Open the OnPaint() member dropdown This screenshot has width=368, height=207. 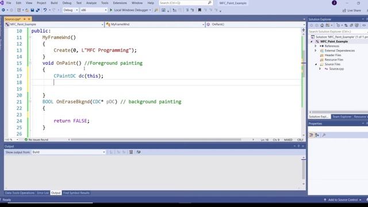pyautogui.click(x=255, y=24)
